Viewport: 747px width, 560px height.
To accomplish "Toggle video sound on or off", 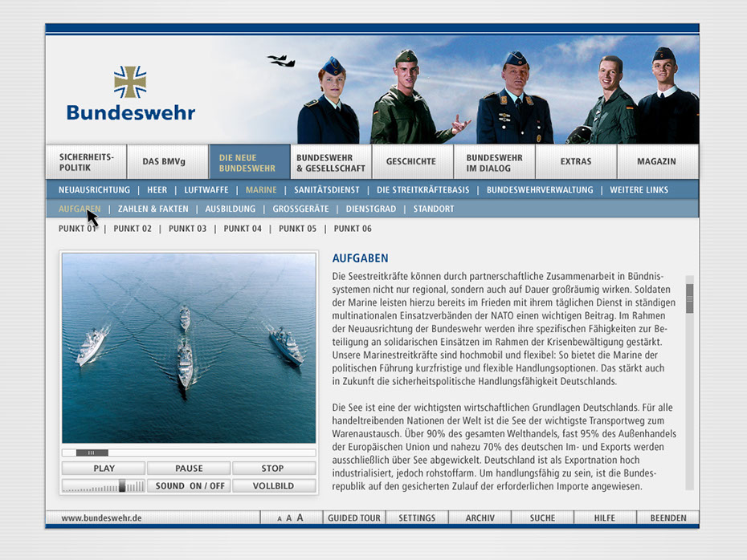I will point(190,486).
